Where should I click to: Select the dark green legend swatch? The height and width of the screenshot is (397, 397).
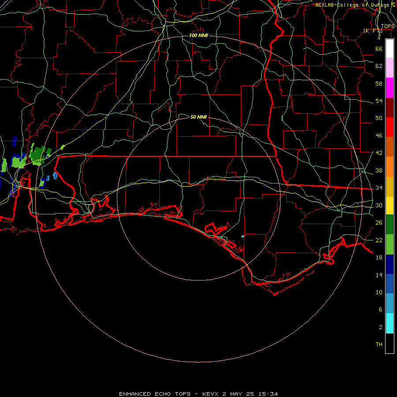click(390, 225)
